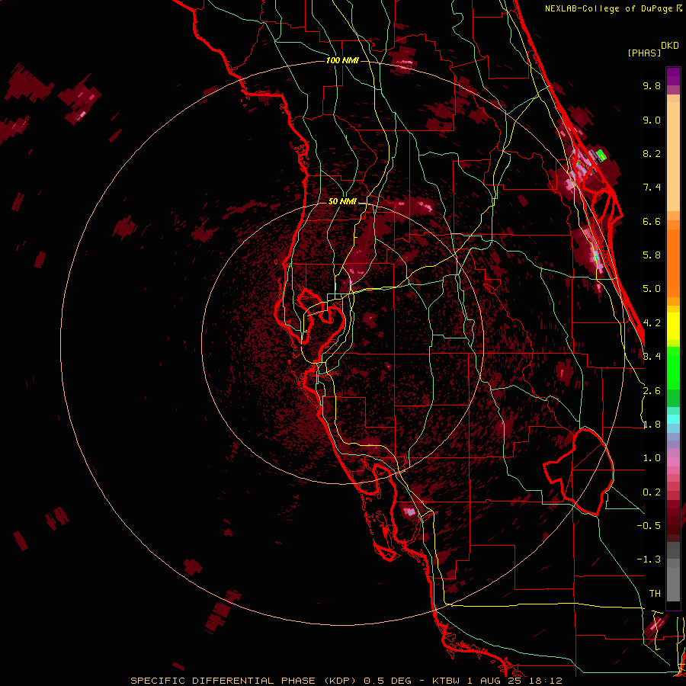The height and width of the screenshot is (686, 686).
Task: Select the 5.8 scale value
Action: point(652,255)
